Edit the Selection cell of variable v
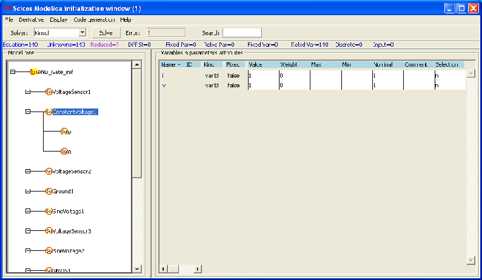This screenshot has height=280, width=482. (450, 85)
